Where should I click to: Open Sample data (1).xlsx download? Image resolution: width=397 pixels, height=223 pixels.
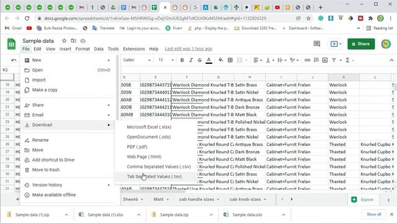[x=105, y=215]
